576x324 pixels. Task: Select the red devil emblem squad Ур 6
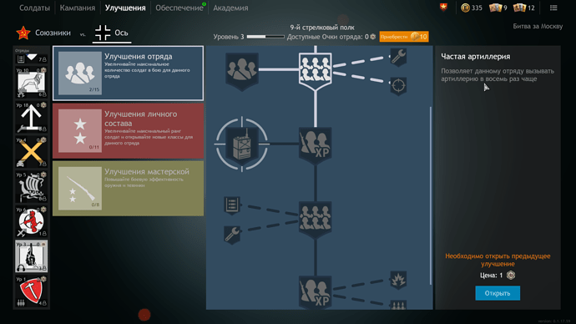coord(31,221)
